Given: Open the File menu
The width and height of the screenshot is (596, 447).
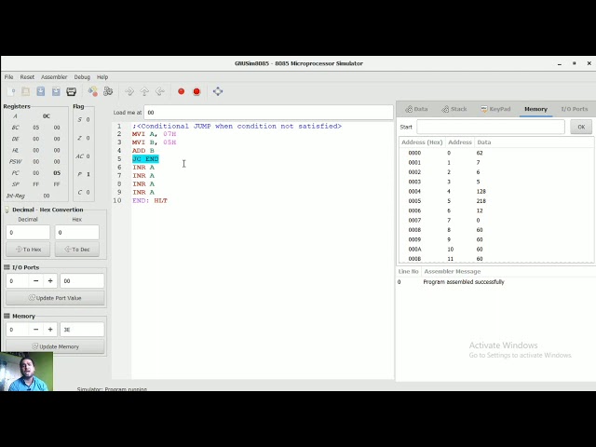Looking at the screenshot, I should point(8,76).
